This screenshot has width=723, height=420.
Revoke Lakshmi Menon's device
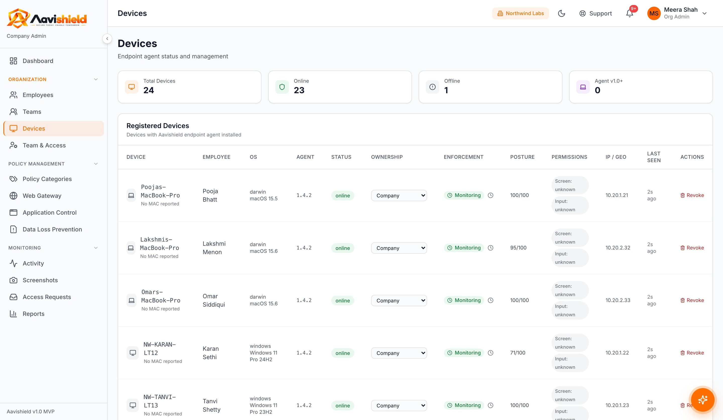692,248
